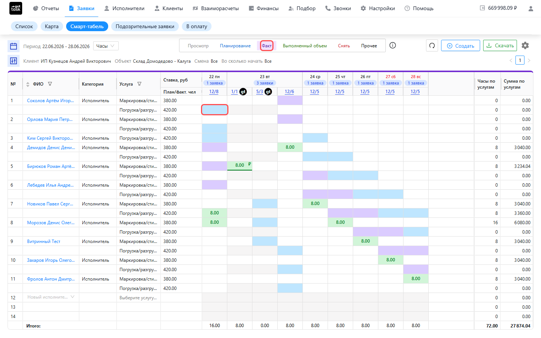Show the info circle hint icon
The width and height of the screenshot is (541, 338).
pos(393,45)
